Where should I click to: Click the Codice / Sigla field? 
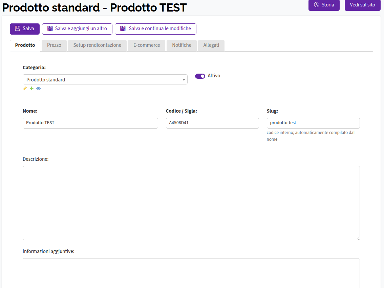coord(212,123)
